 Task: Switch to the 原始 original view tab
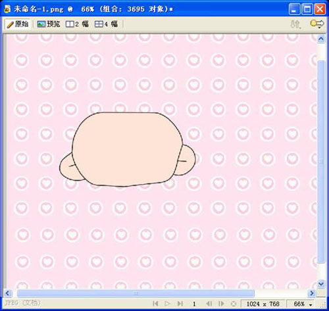18,24
